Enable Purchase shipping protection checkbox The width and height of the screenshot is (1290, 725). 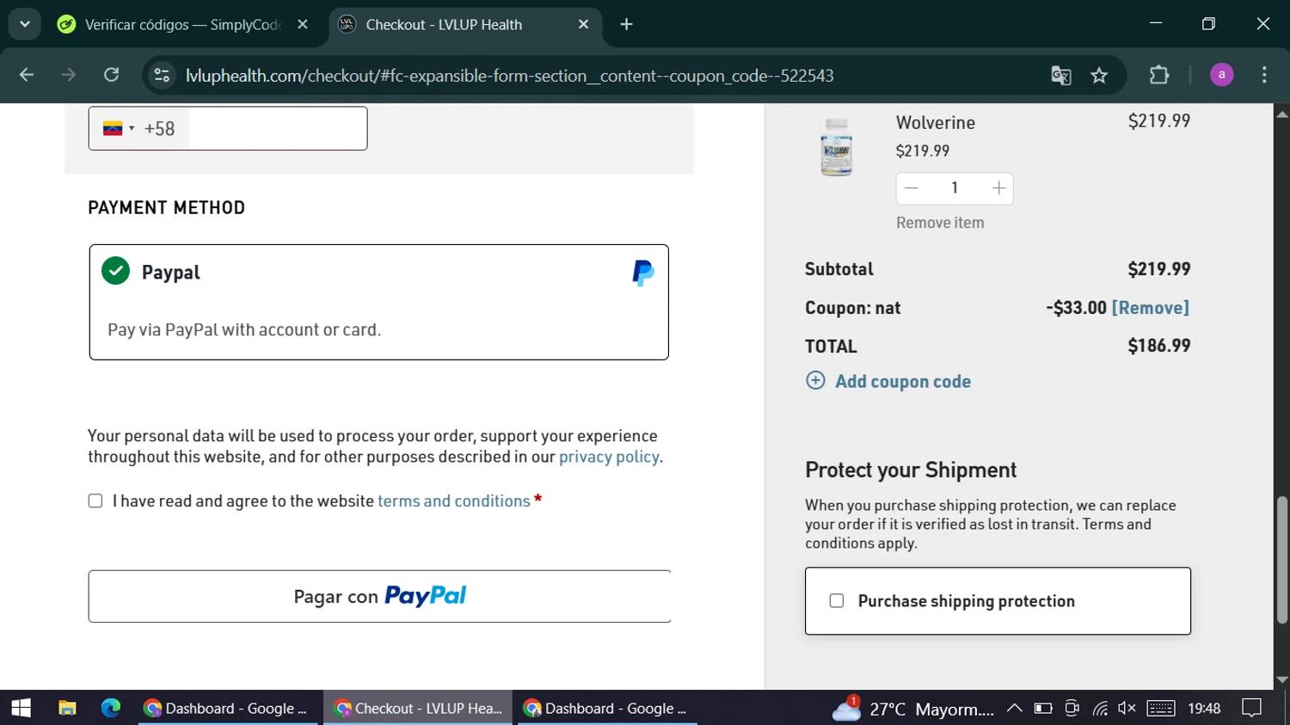click(x=837, y=600)
